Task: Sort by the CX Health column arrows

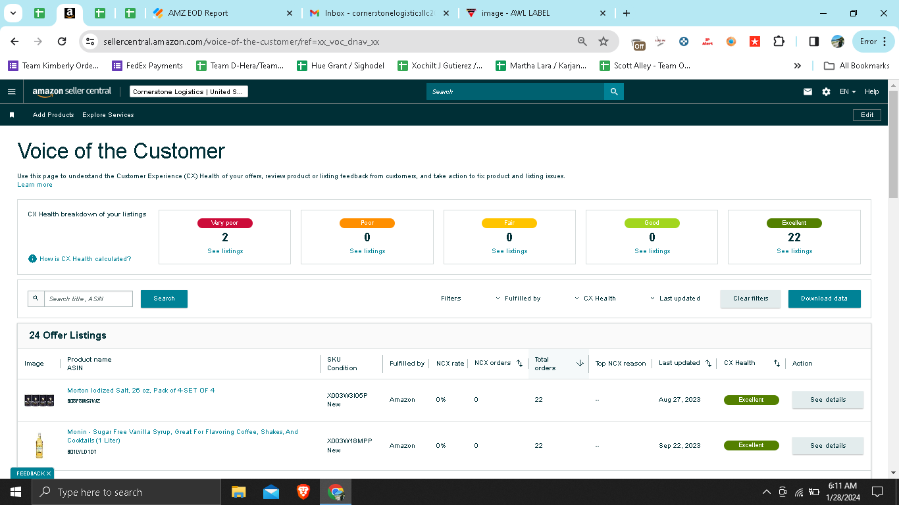Action: (x=777, y=363)
